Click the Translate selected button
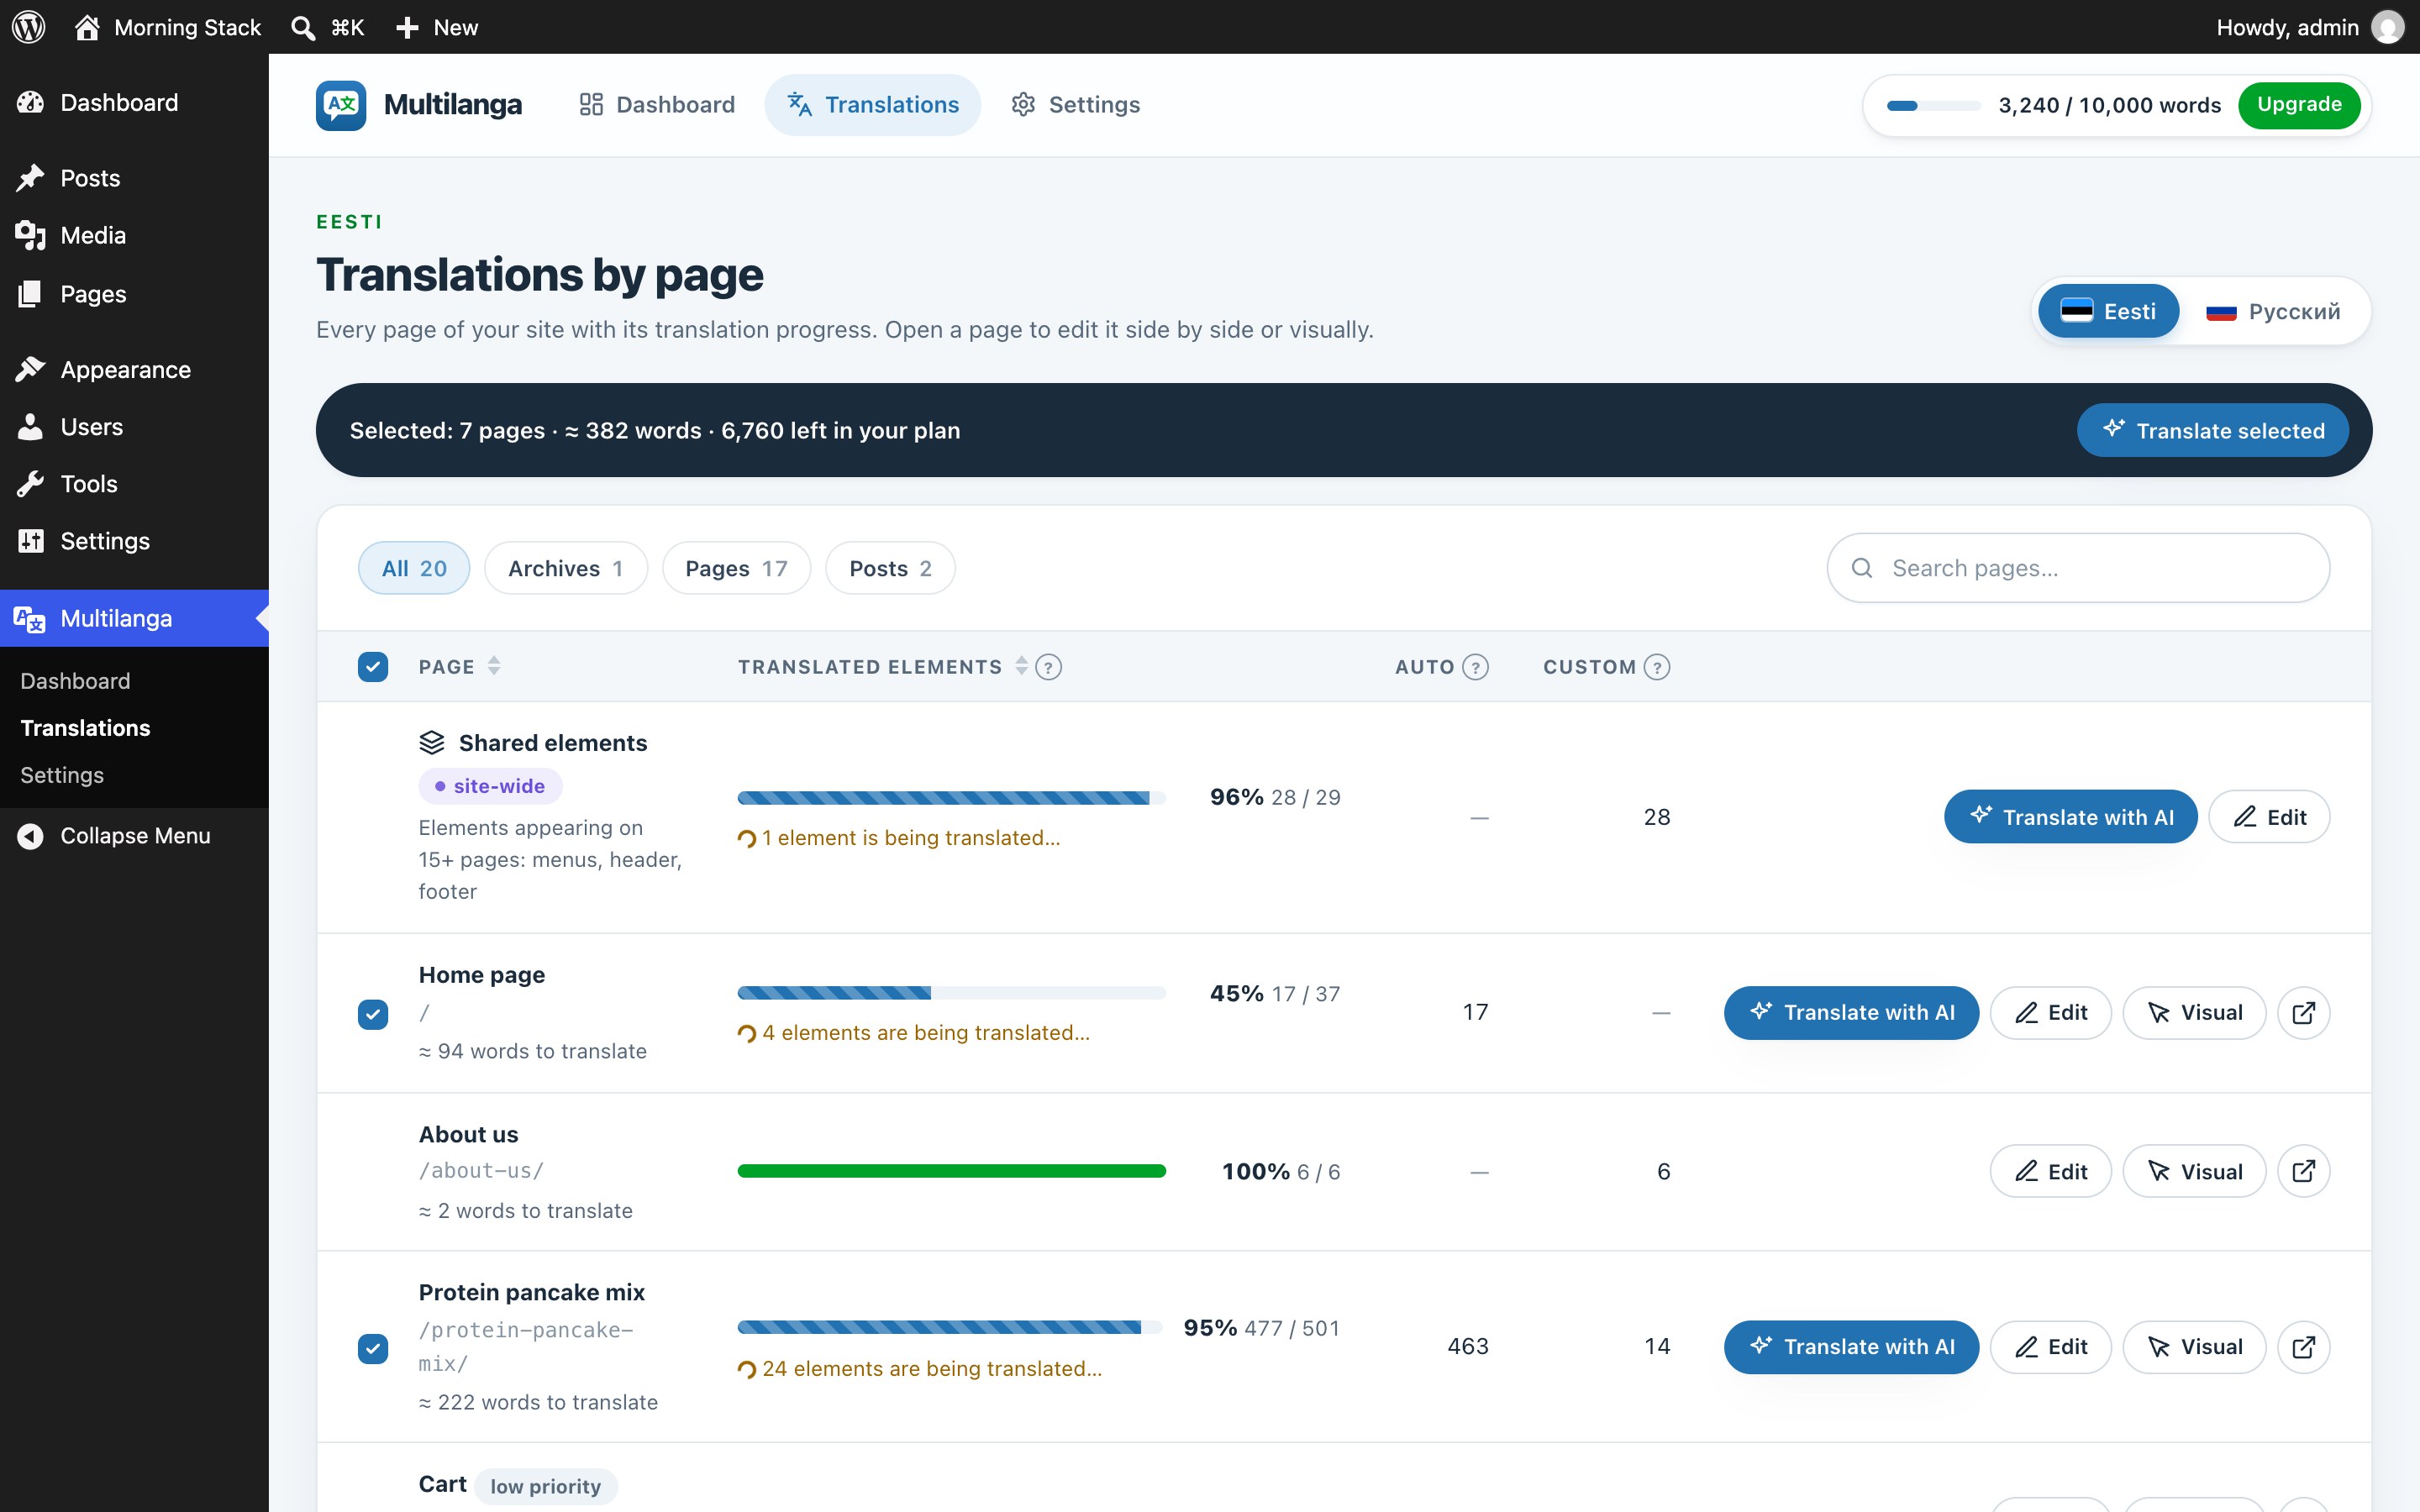Viewport: 2420px width, 1512px height. tap(2212, 430)
